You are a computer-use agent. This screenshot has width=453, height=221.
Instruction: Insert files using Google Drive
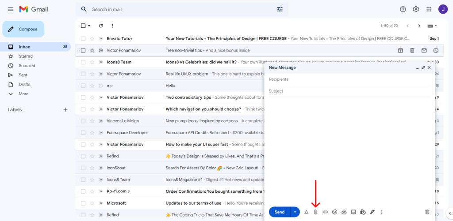click(x=344, y=212)
